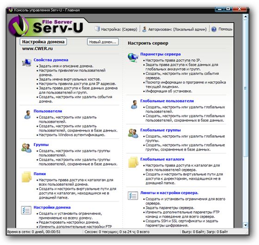Click the Настройка: (Сервер) header label
Screen dimensions: 259x245
coord(119,29)
